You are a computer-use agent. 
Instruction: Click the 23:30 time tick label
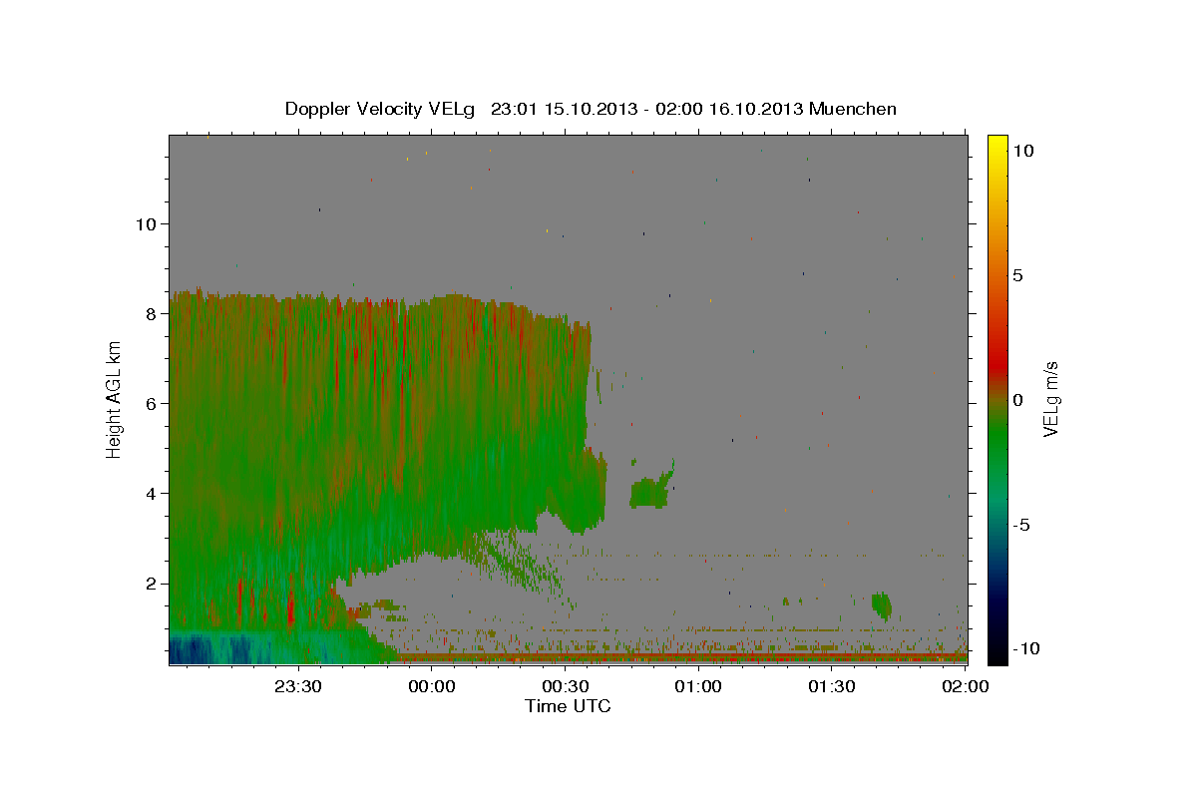(x=297, y=686)
